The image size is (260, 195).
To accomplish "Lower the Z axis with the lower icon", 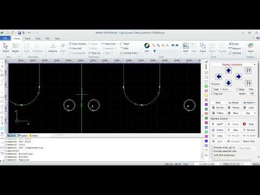I will tap(248, 83).
